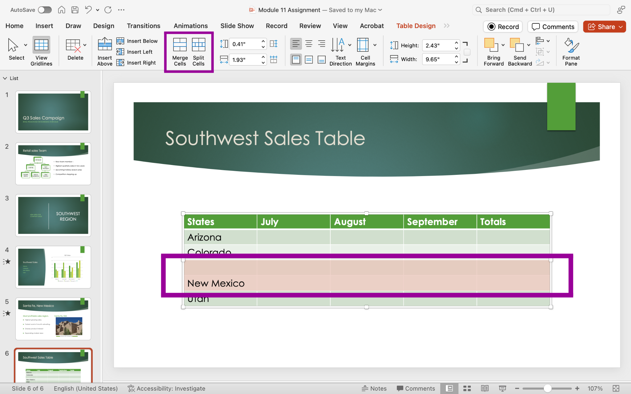Click Accessibility: Investigate in status bar
631x394 pixels.
166,388
